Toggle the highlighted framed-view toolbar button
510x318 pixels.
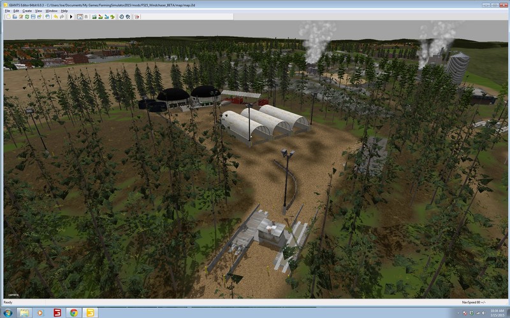point(79,17)
